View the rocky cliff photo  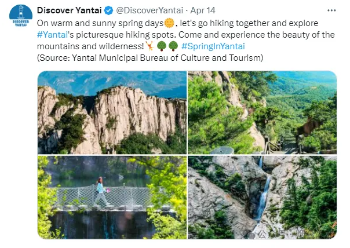point(112,112)
